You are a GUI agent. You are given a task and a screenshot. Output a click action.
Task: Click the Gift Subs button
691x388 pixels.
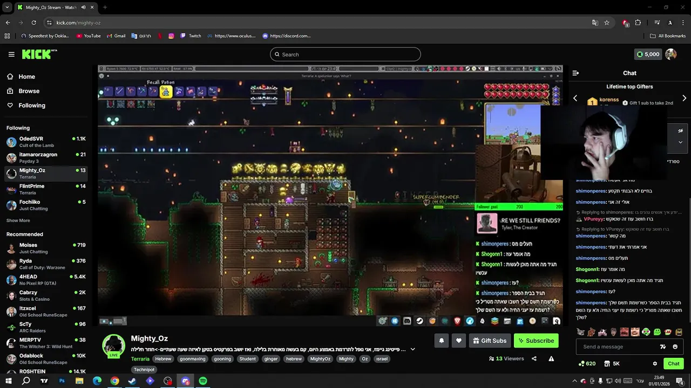tap(490, 341)
